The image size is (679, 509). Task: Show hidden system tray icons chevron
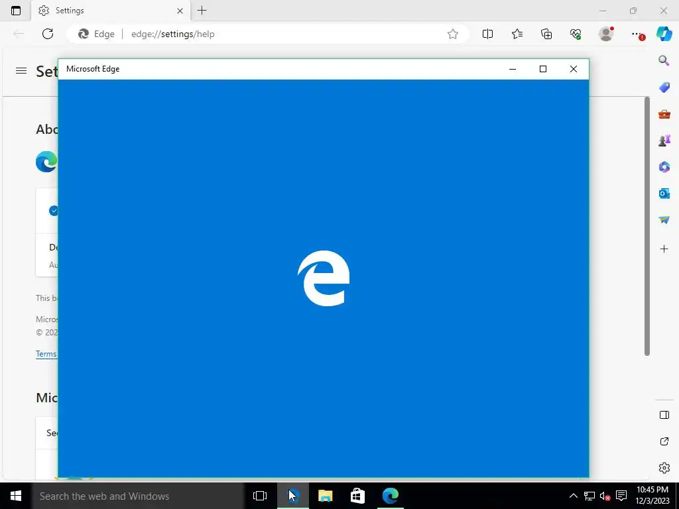point(574,496)
